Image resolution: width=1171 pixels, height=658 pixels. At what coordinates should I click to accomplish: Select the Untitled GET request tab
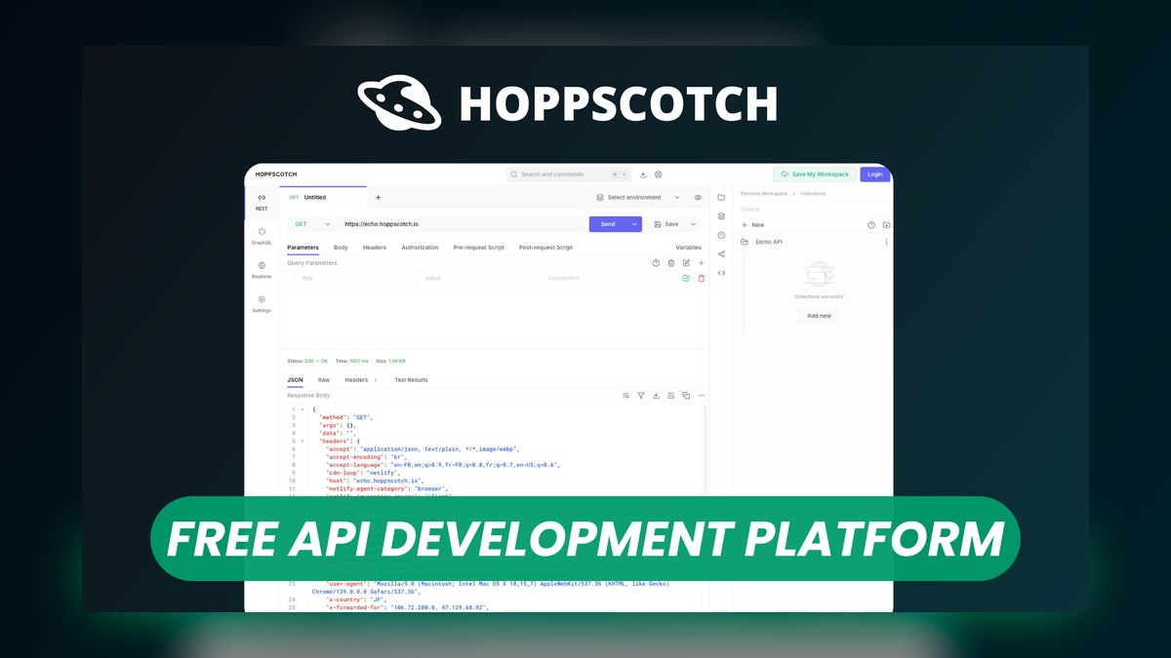pos(322,197)
